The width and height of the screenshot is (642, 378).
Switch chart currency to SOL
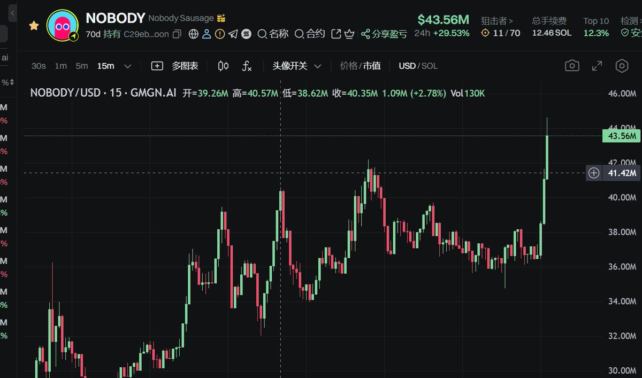tap(429, 66)
